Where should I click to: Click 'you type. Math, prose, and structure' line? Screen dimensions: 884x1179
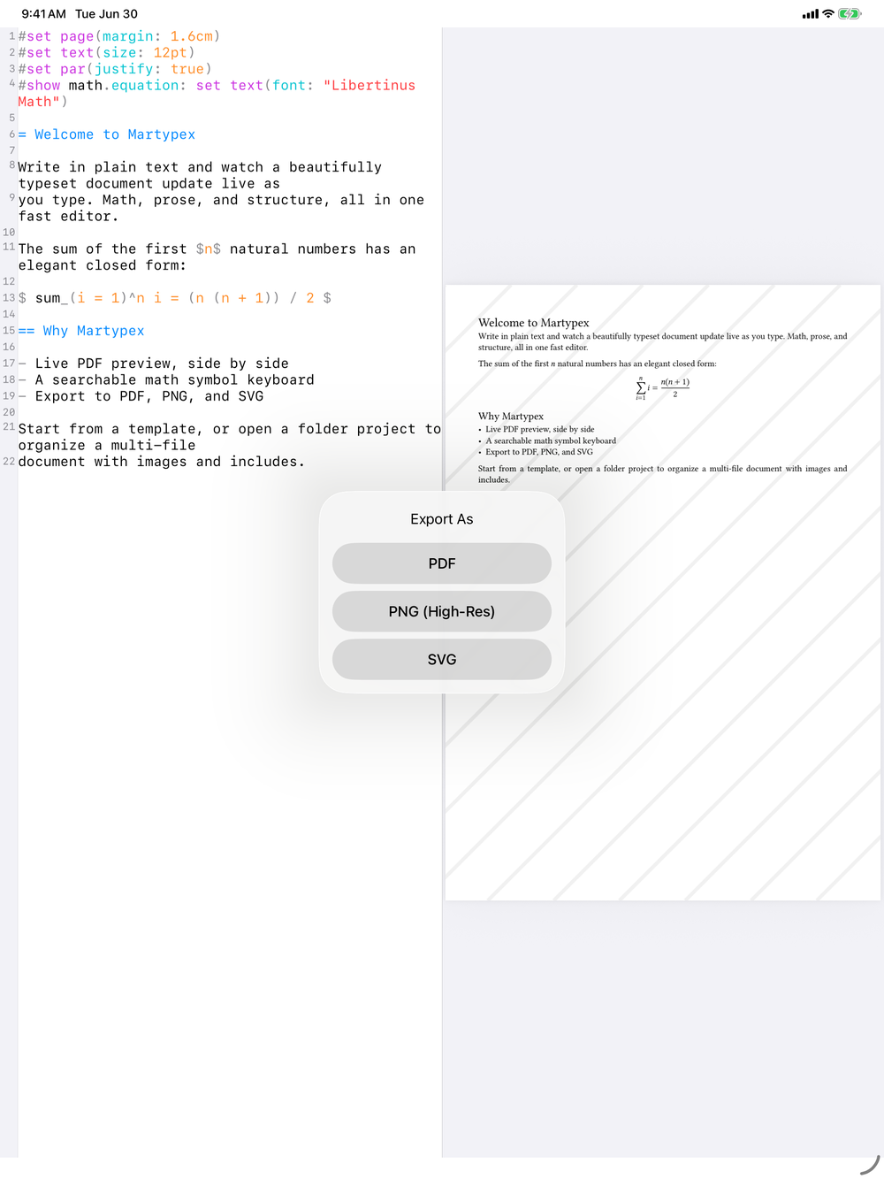[221, 208]
